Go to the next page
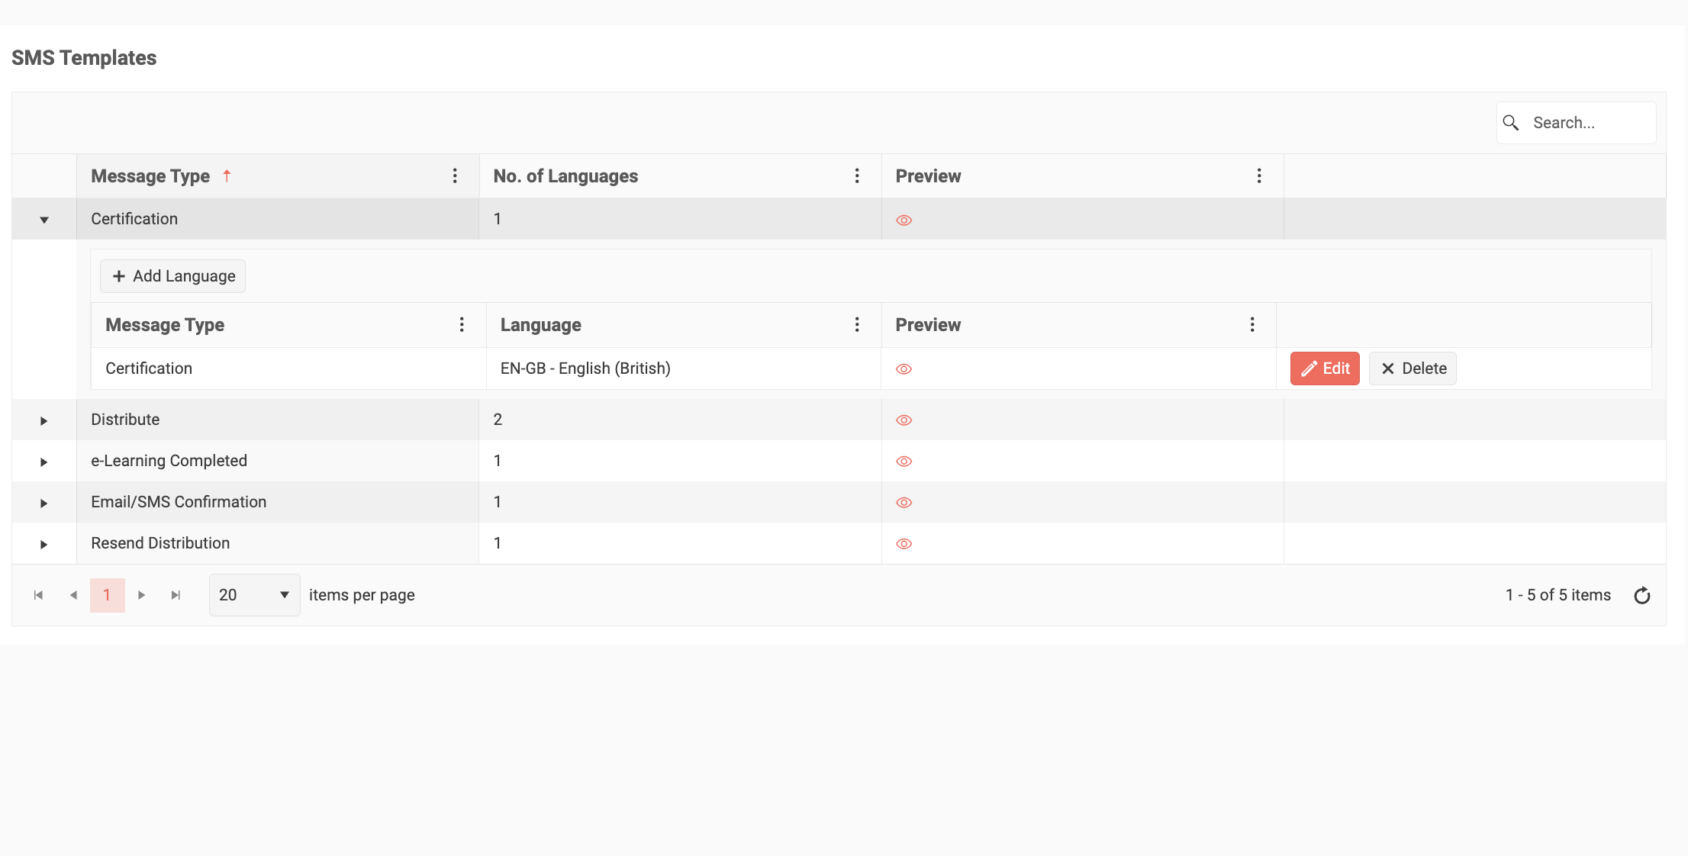 141,595
